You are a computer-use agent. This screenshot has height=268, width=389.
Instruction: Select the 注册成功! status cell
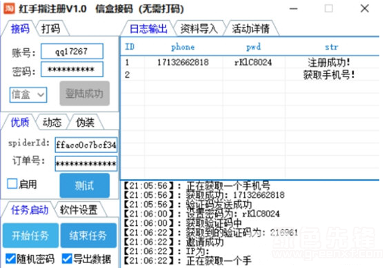[329, 62]
